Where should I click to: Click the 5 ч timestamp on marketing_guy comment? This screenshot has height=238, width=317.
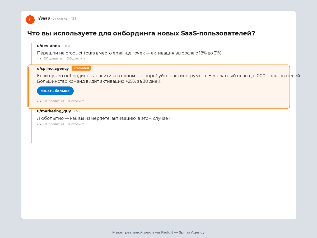78,111
